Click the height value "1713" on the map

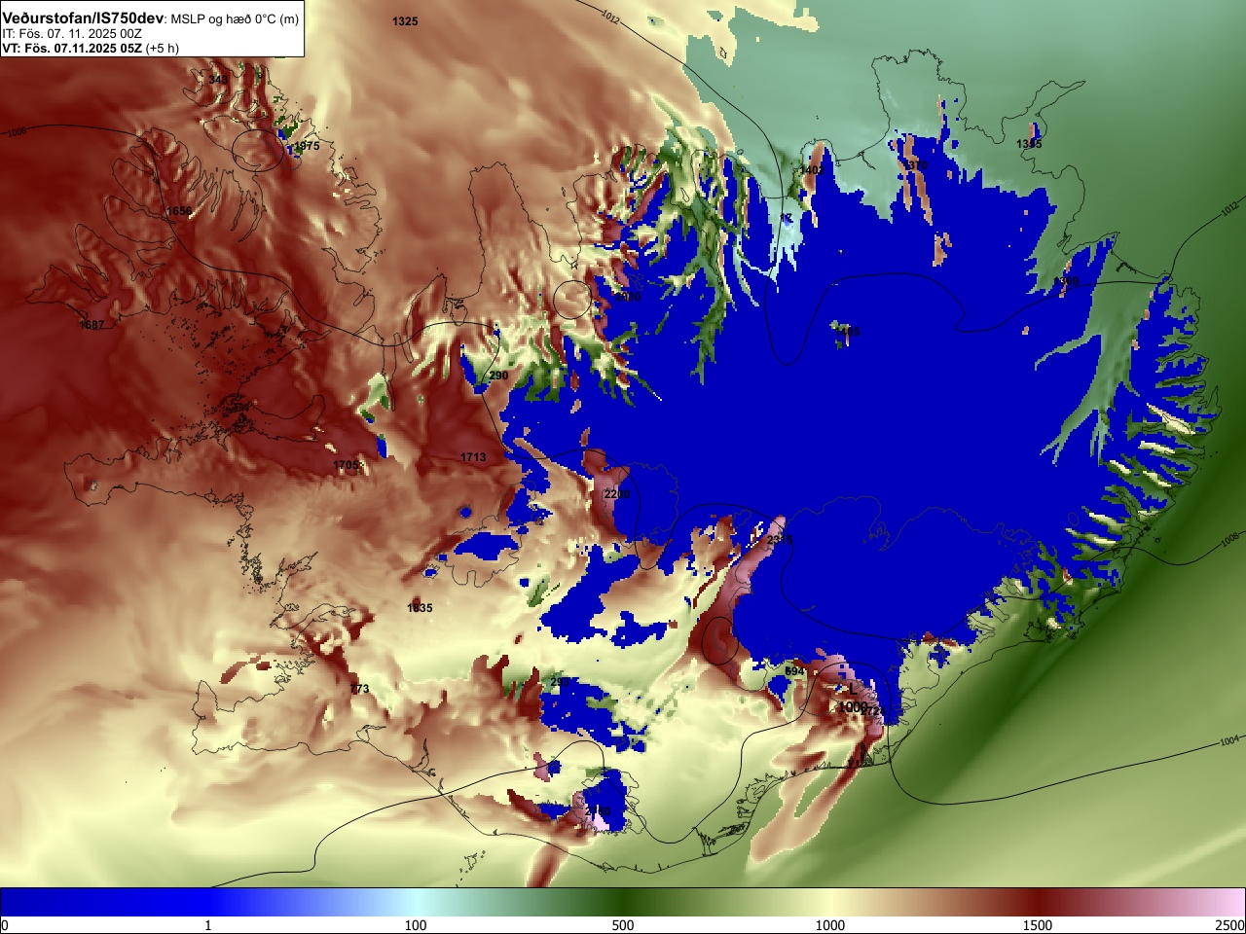[473, 457]
